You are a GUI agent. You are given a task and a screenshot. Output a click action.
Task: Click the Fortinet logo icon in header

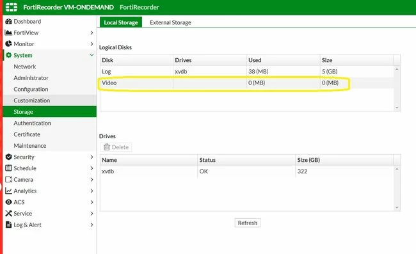pyautogui.click(x=12, y=7)
